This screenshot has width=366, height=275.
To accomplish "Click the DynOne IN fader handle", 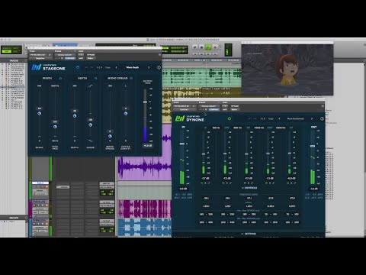I will [182, 144].
